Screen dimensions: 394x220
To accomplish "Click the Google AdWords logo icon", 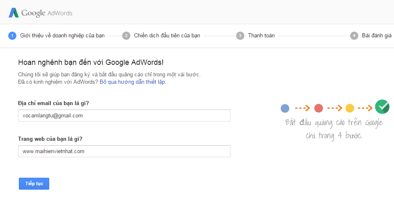I will [x=14, y=13].
